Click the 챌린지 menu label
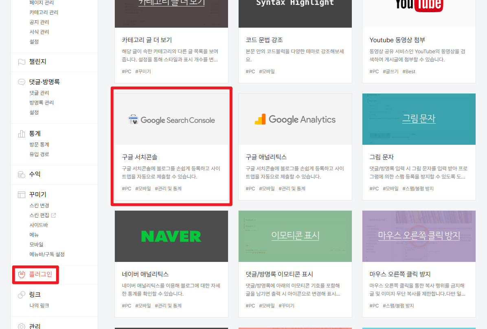This screenshot has width=487, height=329. pyautogui.click(x=37, y=62)
